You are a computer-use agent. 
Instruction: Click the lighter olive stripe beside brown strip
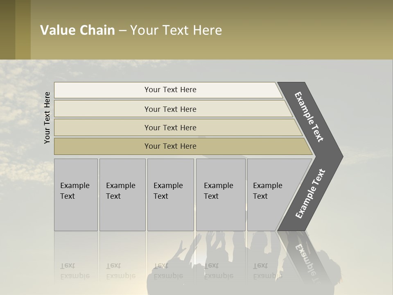pyautogui.click(x=23, y=30)
